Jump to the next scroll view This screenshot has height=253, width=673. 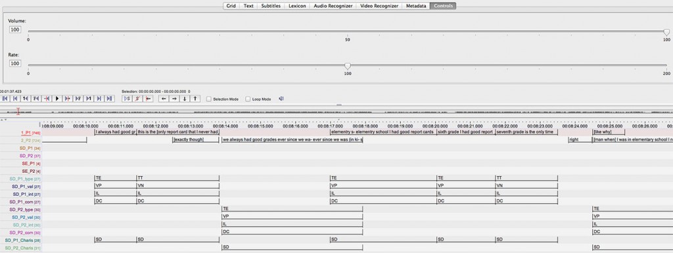pos(99,99)
